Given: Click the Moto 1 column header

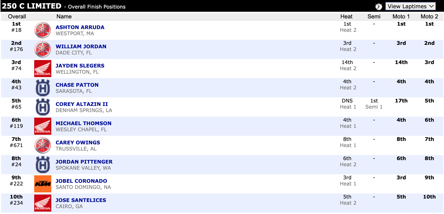Looking at the screenshot, I should [x=401, y=17].
